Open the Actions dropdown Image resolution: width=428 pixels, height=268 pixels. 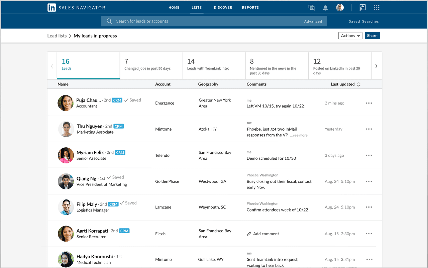click(x=350, y=35)
